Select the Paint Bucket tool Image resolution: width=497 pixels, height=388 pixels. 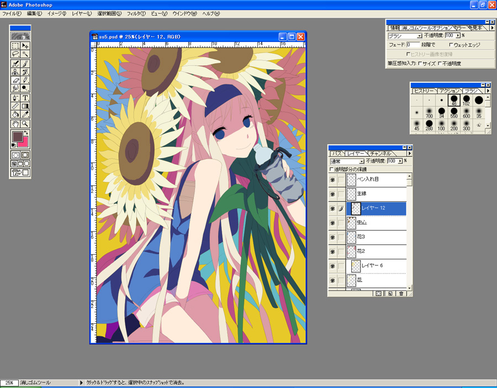click(x=15, y=114)
